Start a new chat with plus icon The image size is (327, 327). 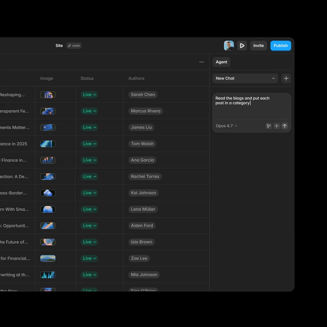(286, 78)
